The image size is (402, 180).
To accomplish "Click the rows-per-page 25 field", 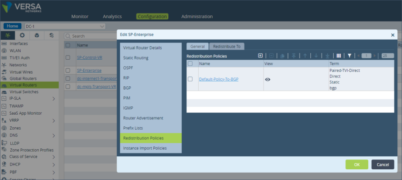I will tap(388, 56).
